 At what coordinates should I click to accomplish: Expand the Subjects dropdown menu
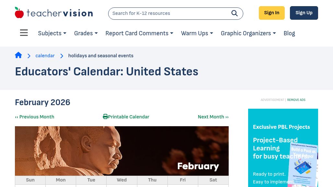coord(52,33)
